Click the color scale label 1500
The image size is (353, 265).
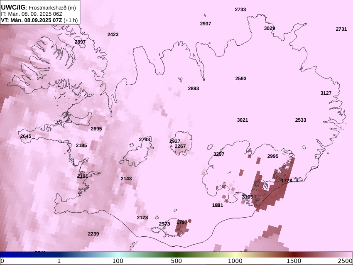294,261
